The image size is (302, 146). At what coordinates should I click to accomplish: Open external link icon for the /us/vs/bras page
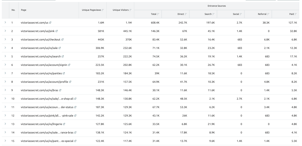click(x=60, y=90)
